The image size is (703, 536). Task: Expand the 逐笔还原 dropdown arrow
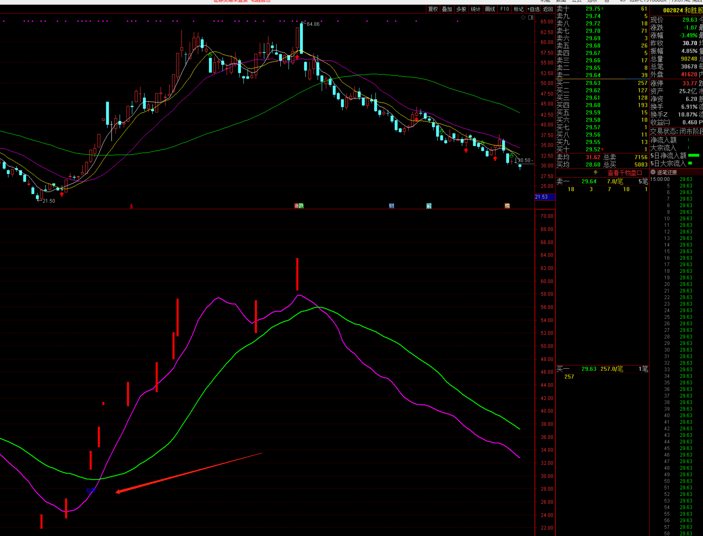pos(653,172)
